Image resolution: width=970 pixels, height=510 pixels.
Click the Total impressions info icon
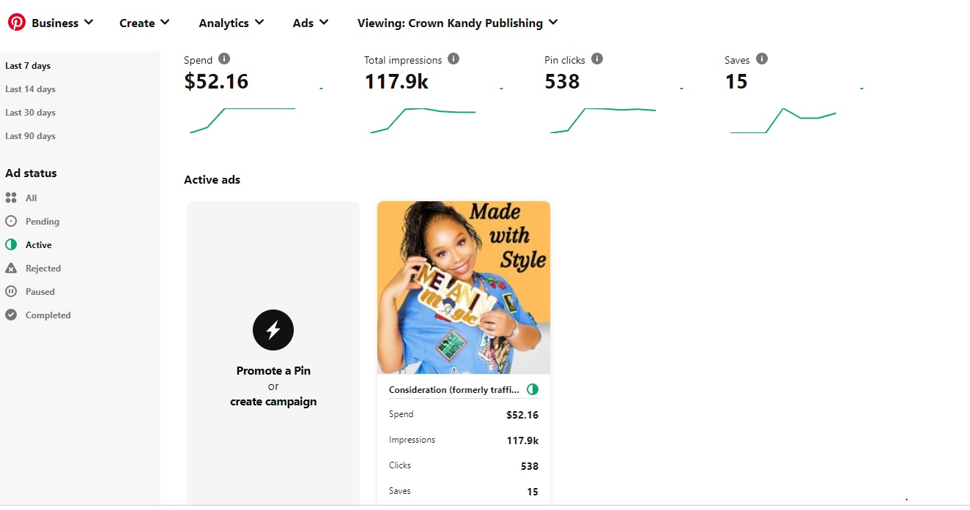pyautogui.click(x=453, y=59)
